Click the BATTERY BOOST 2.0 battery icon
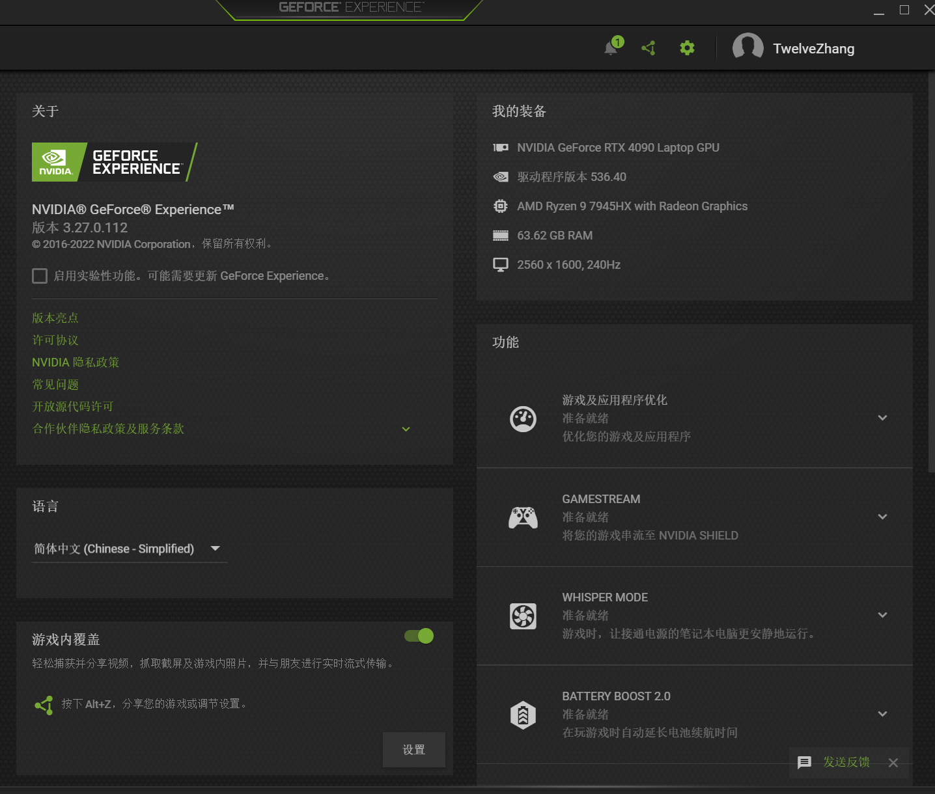 [x=523, y=715]
